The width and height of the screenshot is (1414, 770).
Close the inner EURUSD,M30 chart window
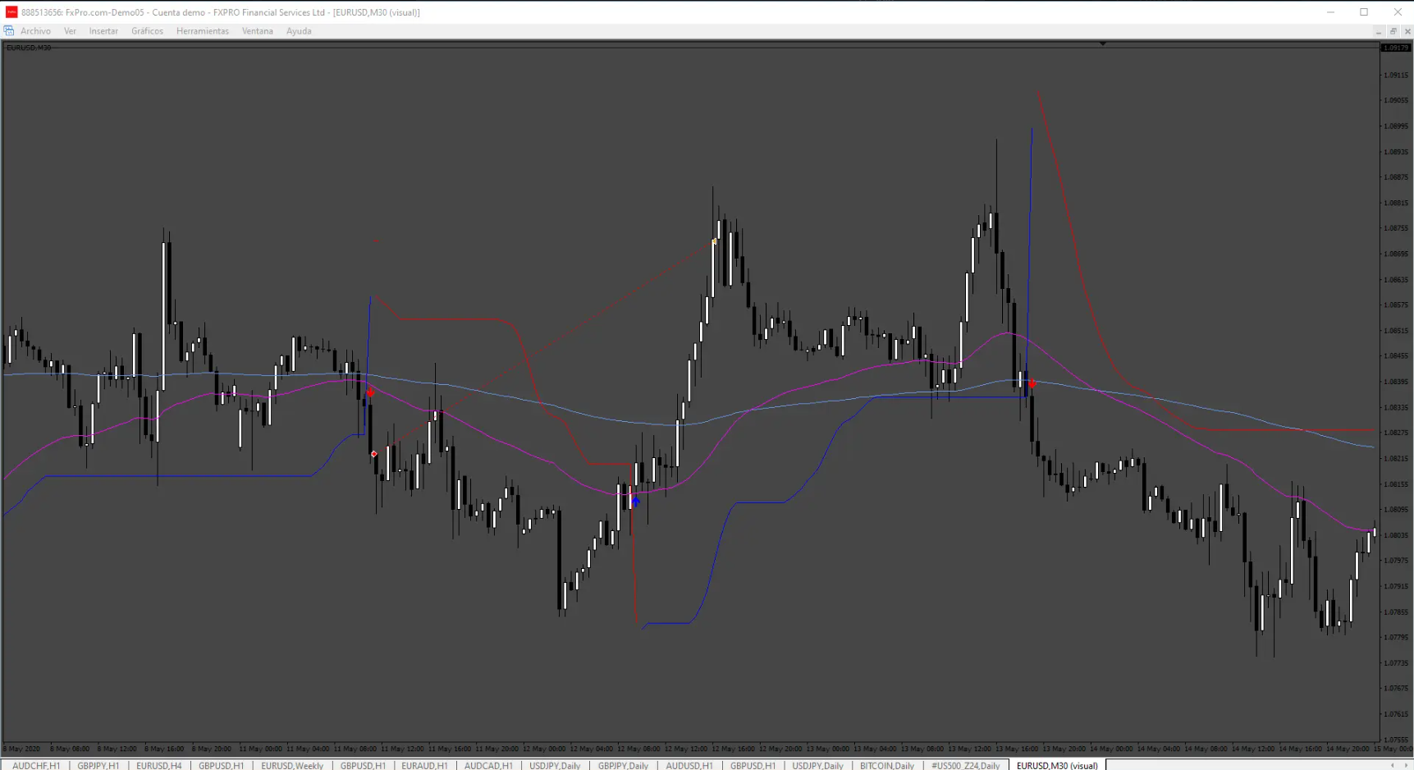point(1407,31)
